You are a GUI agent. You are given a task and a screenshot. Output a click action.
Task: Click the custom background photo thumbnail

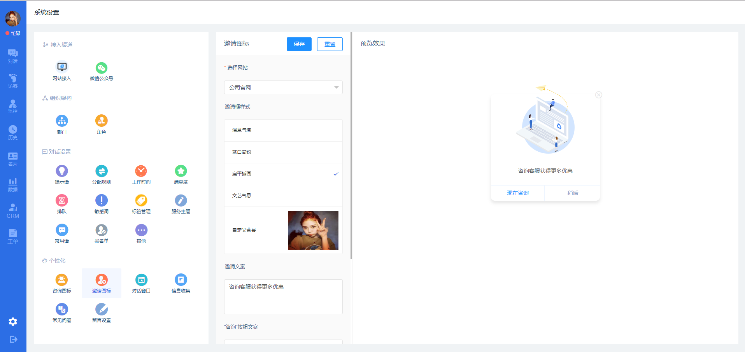pyautogui.click(x=313, y=230)
